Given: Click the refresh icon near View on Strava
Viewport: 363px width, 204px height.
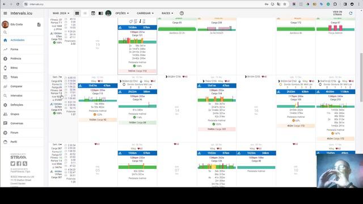Looking at the screenshot, I should coord(351,13).
